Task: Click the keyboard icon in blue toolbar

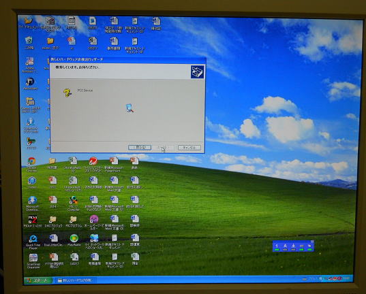Action: click(x=301, y=246)
